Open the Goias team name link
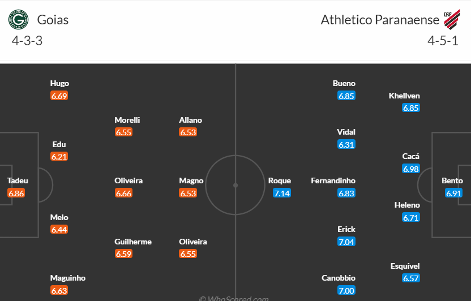The height and width of the screenshot is (301, 471). coord(53,20)
